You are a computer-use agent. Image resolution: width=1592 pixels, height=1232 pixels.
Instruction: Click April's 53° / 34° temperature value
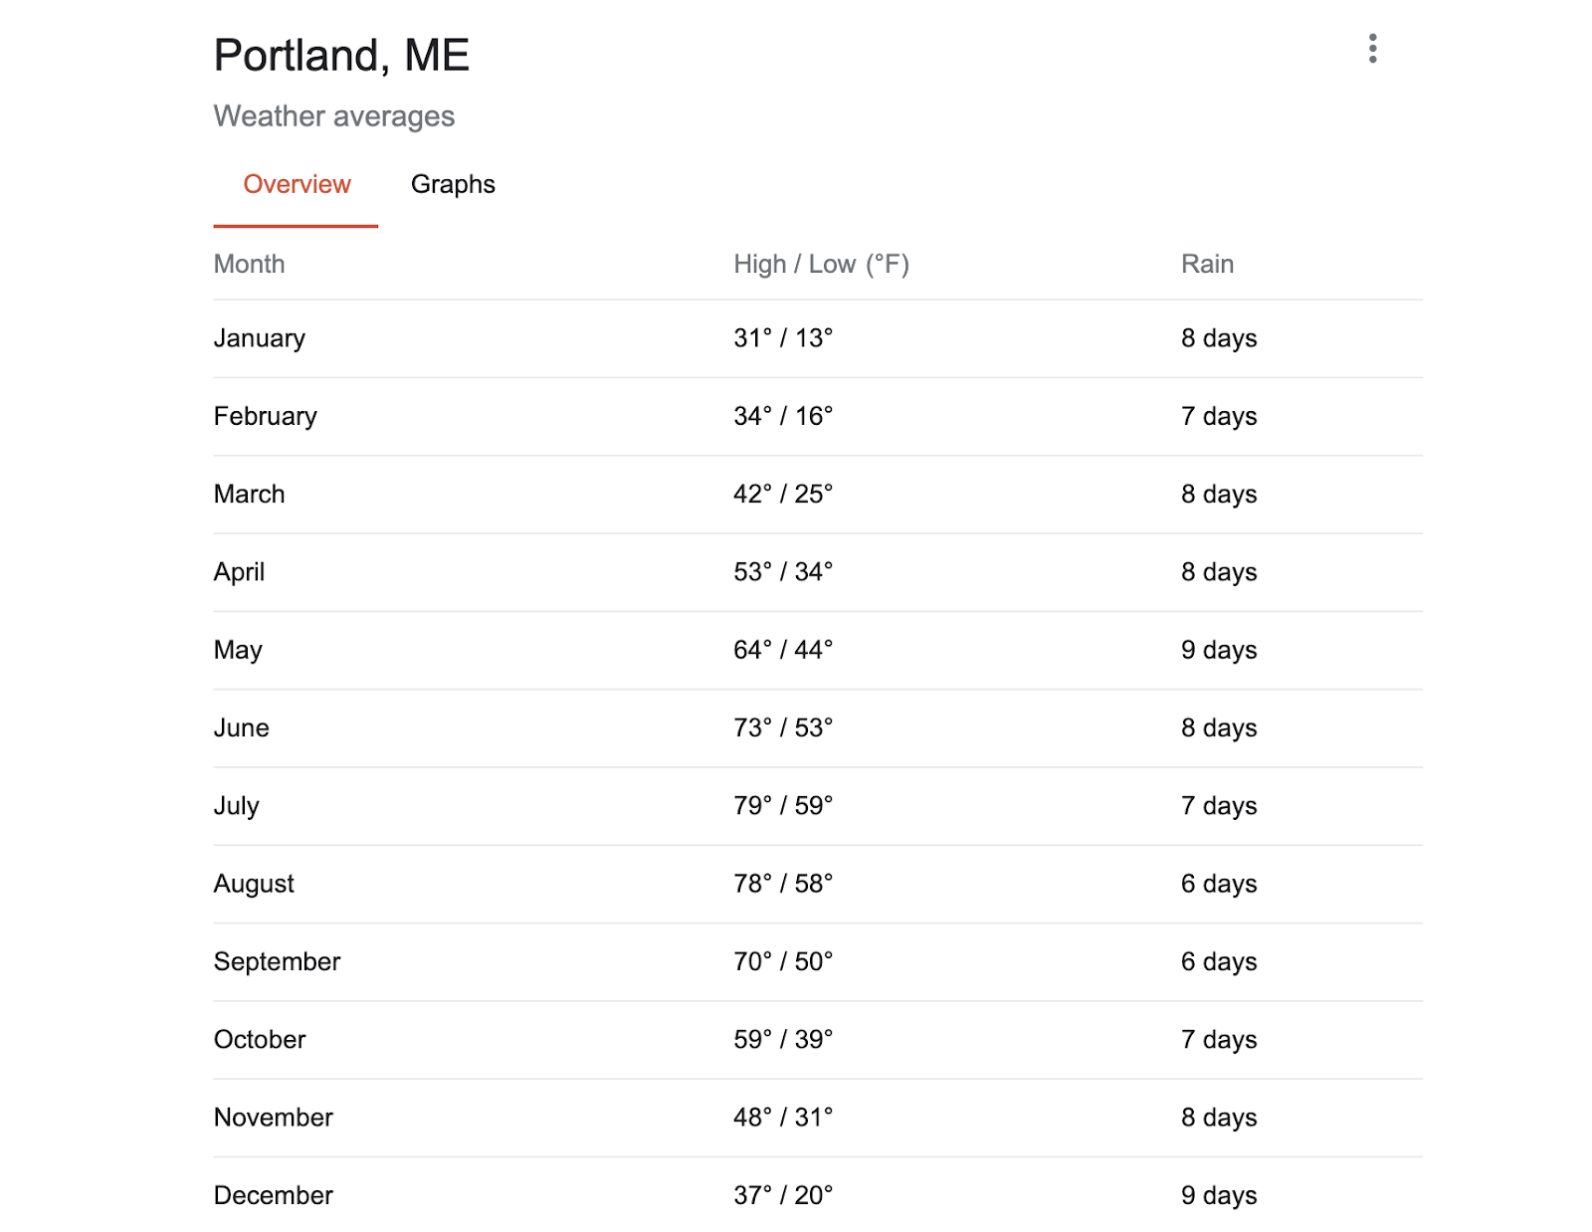click(783, 572)
